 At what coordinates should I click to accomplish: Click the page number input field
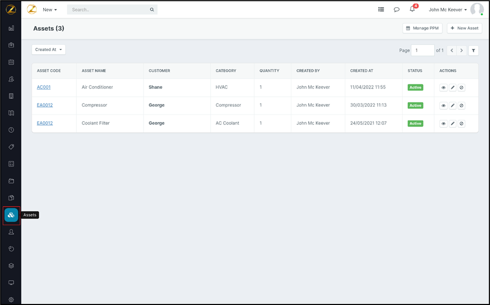[x=422, y=50]
